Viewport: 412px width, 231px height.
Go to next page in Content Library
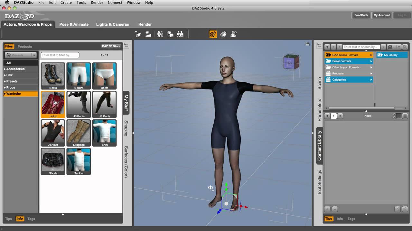pos(340,116)
